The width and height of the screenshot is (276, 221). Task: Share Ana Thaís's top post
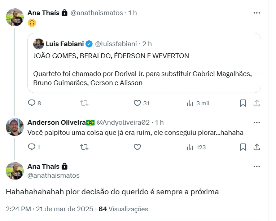(x=257, y=103)
